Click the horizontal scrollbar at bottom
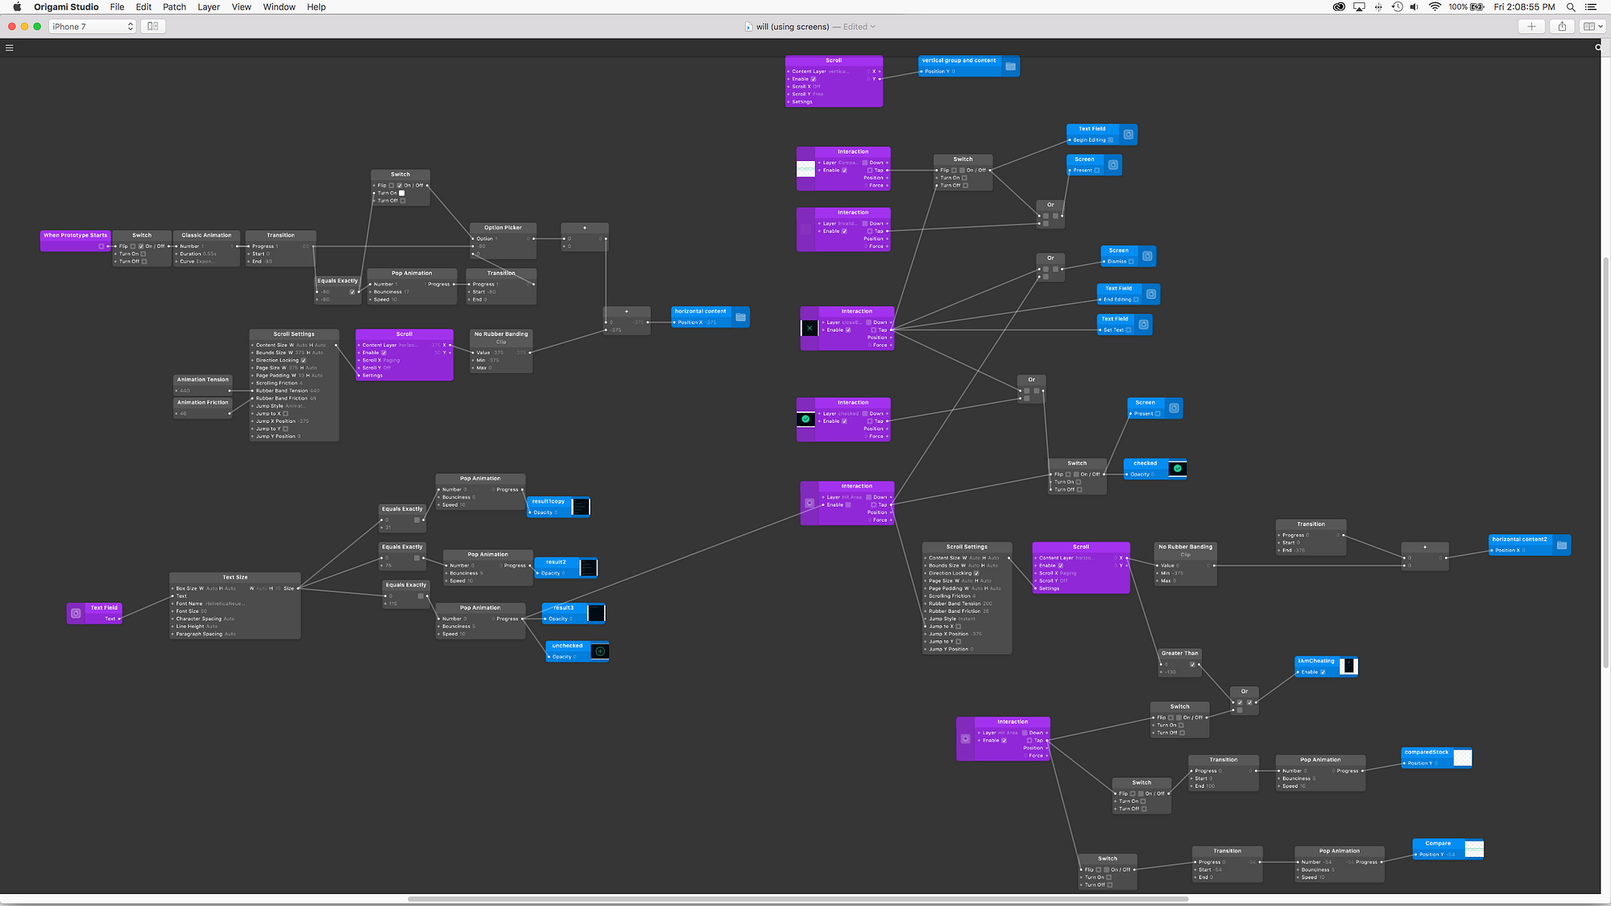 point(797,899)
